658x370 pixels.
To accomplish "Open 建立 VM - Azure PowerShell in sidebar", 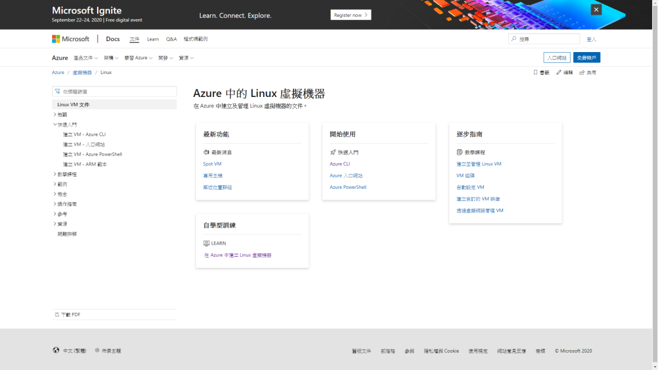I will point(93,154).
